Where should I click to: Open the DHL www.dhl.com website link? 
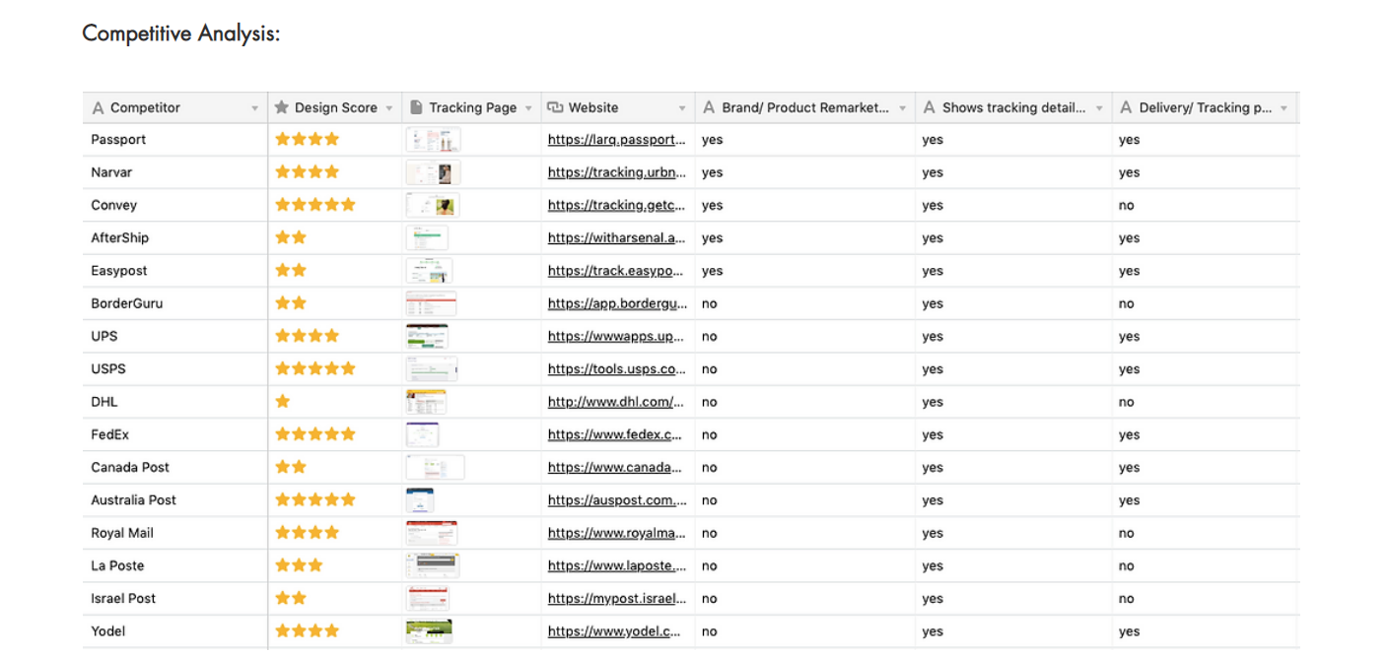(x=616, y=402)
